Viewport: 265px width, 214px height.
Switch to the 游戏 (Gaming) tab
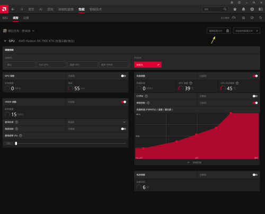click(x=50, y=9)
